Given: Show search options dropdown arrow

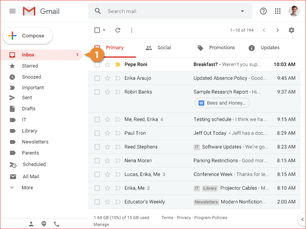Looking at the screenshot, I should click(242, 11).
